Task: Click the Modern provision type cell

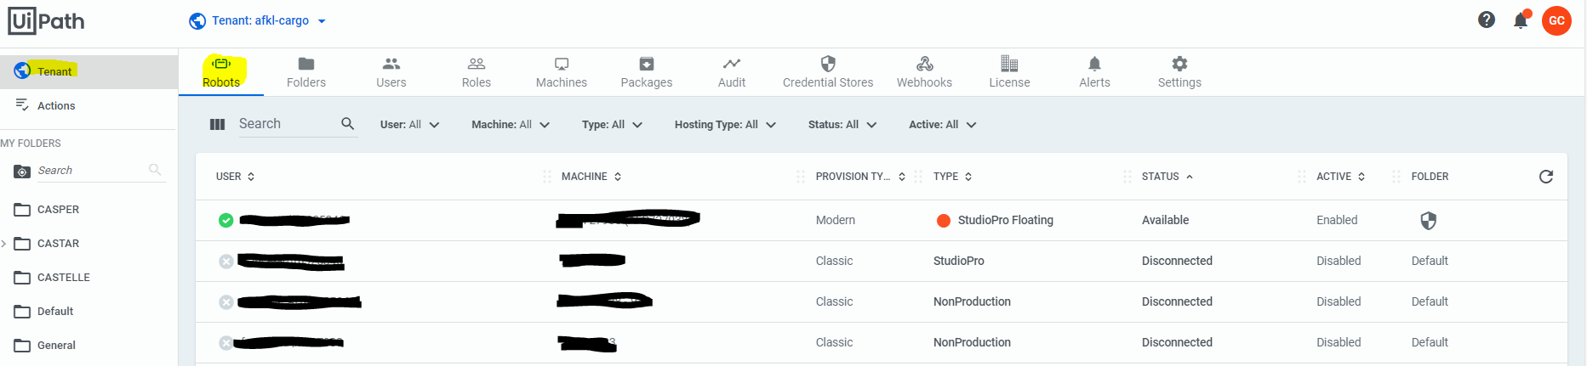Action: [x=836, y=220]
